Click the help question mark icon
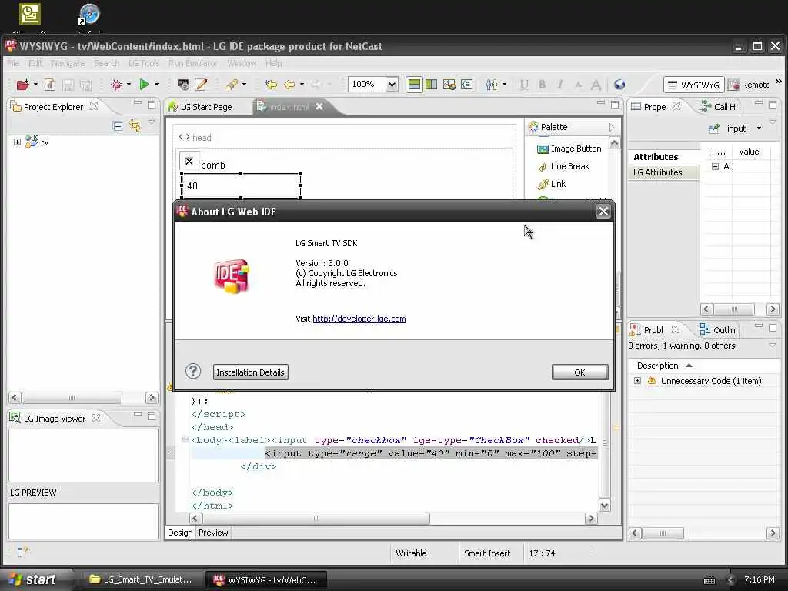Image resolution: width=788 pixels, height=591 pixels. (193, 372)
